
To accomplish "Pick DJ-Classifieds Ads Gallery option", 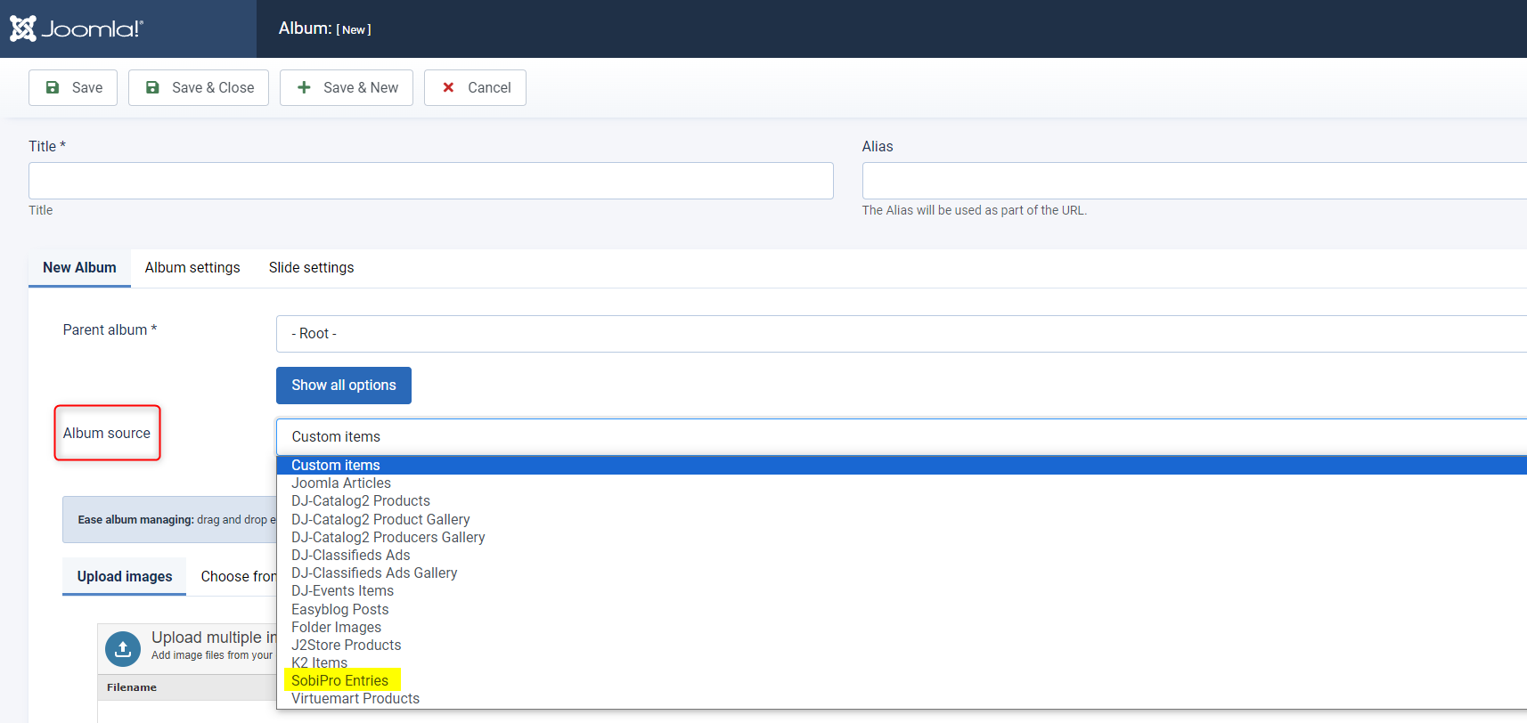I will coord(902,573).
